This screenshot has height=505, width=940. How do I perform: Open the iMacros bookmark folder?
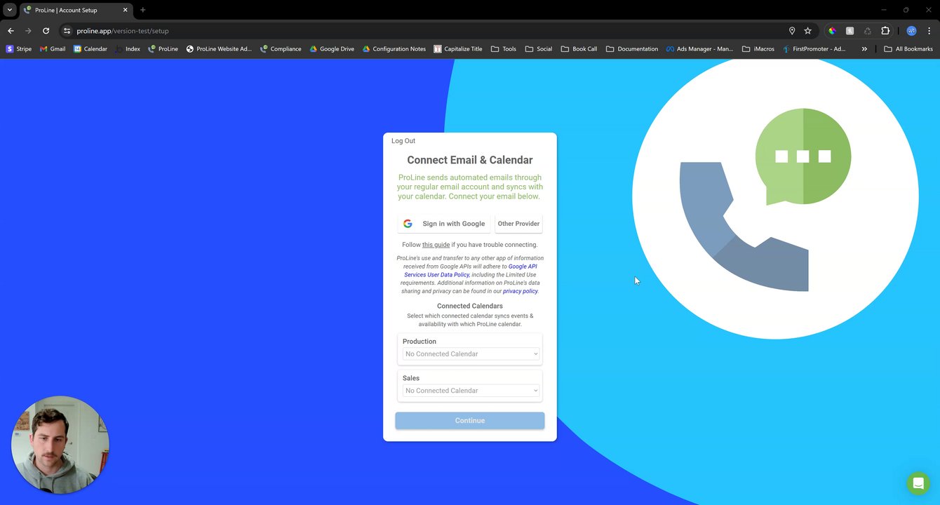click(758, 49)
